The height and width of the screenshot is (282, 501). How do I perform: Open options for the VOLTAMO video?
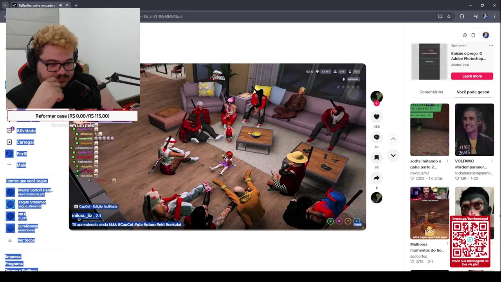click(492, 161)
